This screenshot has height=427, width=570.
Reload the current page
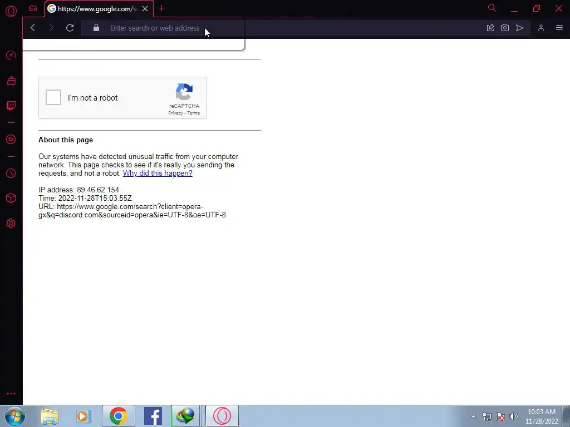pyautogui.click(x=70, y=28)
